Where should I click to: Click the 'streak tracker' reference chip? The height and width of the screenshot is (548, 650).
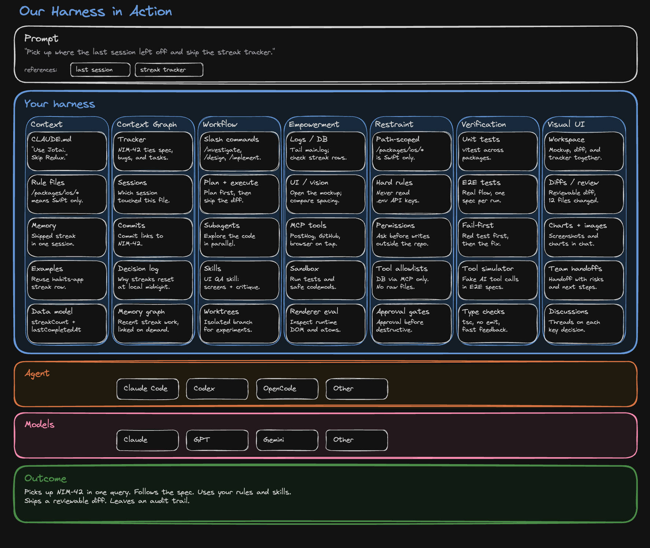coord(169,70)
